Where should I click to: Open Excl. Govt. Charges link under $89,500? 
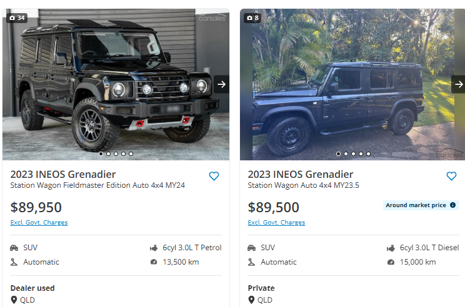[x=276, y=223]
